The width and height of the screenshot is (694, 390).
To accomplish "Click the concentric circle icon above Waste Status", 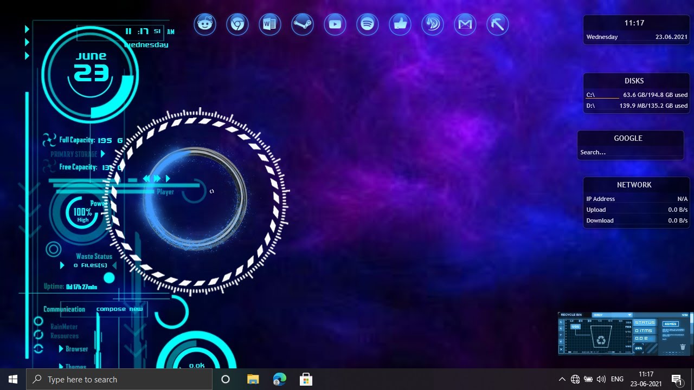I will pyautogui.click(x=53, y=249).
